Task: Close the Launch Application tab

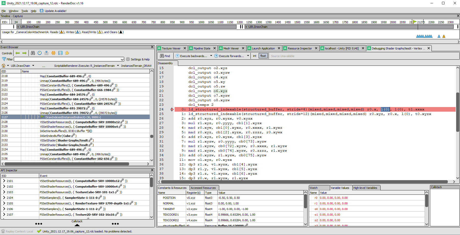Action: tap(279, 48)
